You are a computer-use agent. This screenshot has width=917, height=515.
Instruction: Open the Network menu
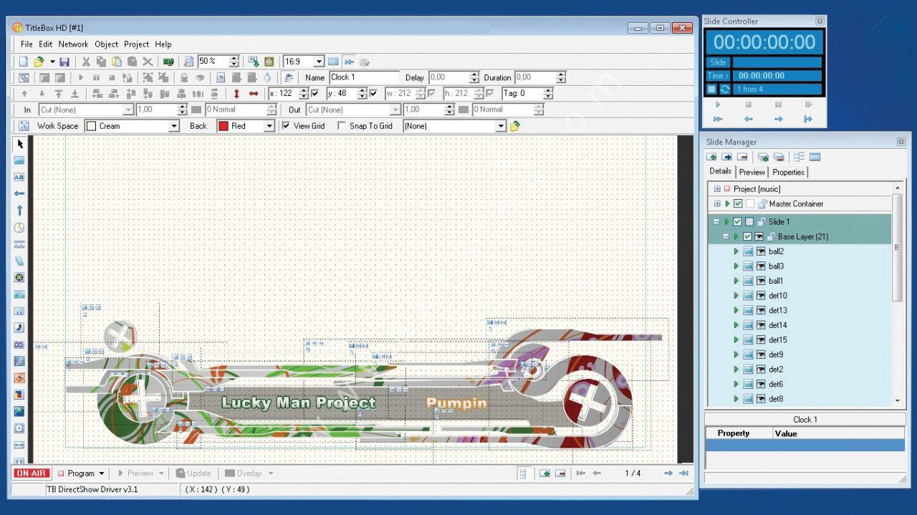(73, 44)
